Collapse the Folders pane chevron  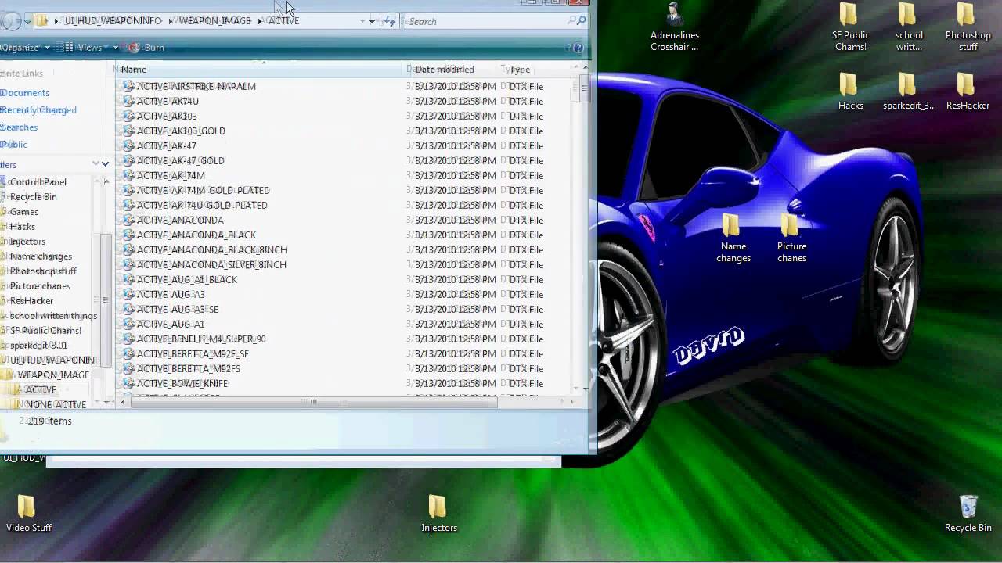pyautogui.click(x=105, y=164)
